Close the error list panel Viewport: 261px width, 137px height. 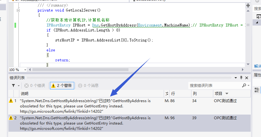click(246, 78)
